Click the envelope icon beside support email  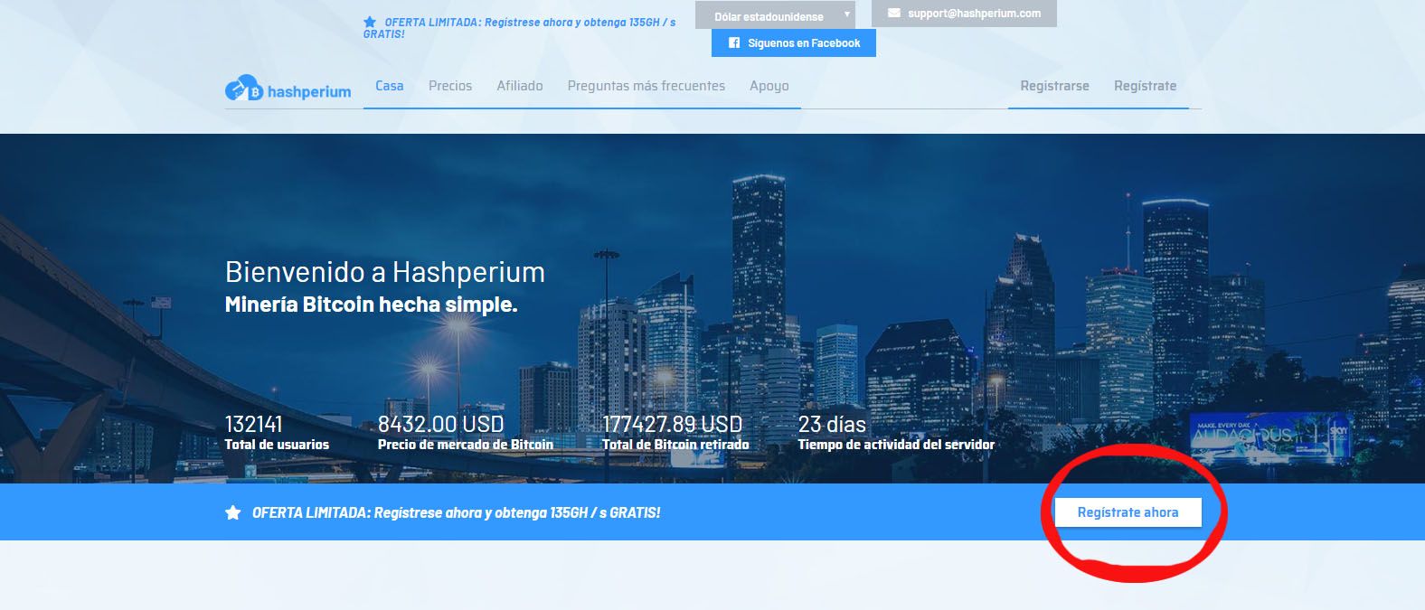coord(894,14)
